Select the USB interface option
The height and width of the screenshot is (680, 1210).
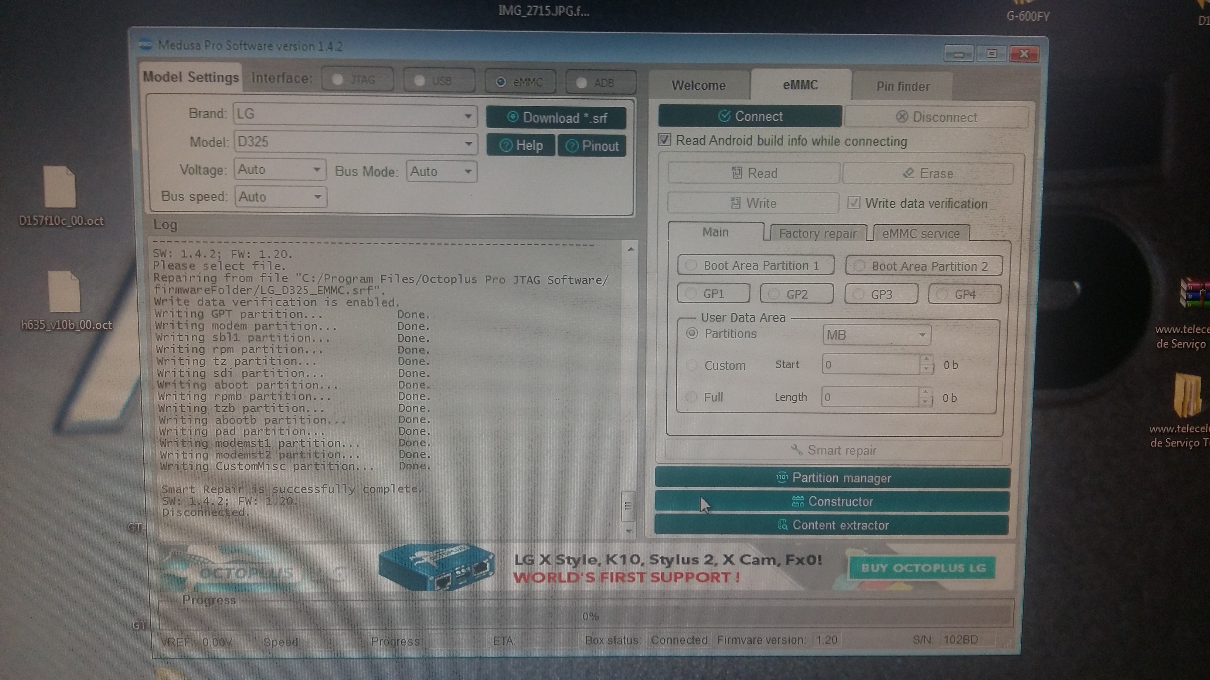tap(439, 80)
